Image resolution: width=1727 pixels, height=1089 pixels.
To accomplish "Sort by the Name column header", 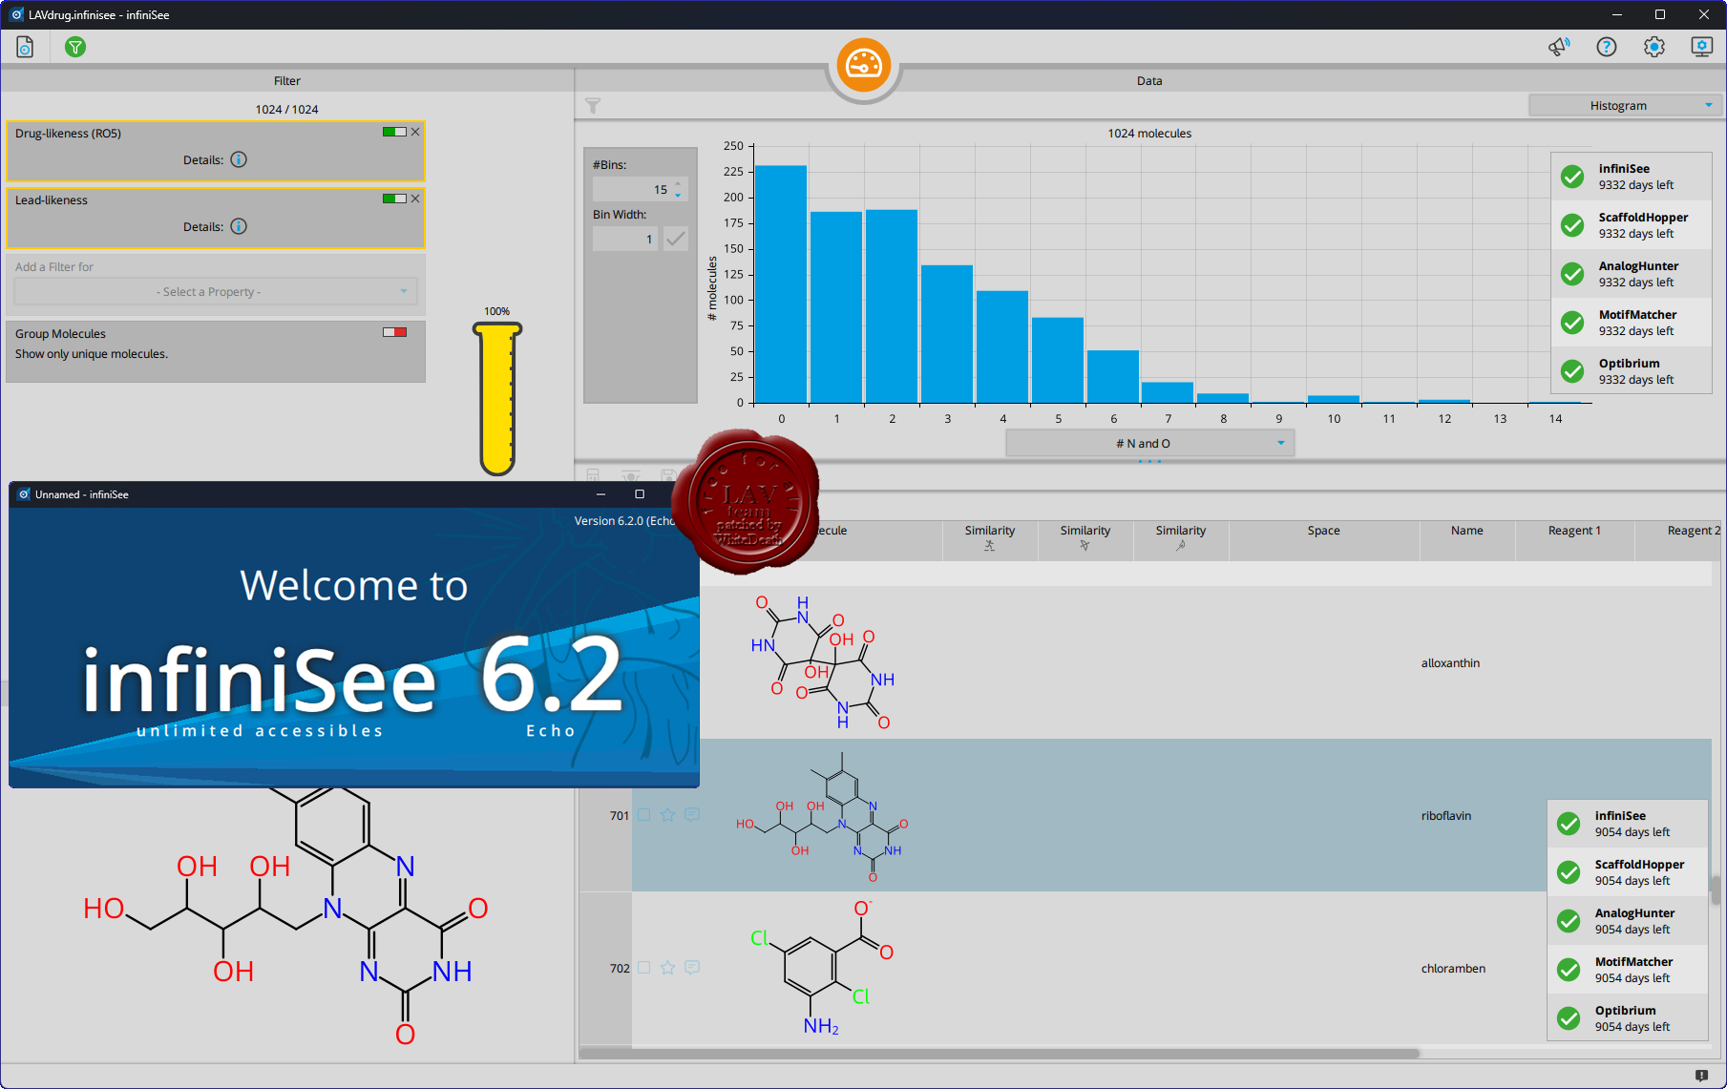I will pyautogui.click(x=1466, y=539).
